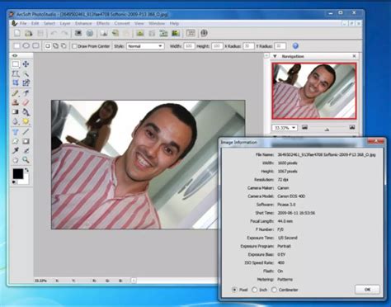Close the Navigation panel with its X

point(354,56)
